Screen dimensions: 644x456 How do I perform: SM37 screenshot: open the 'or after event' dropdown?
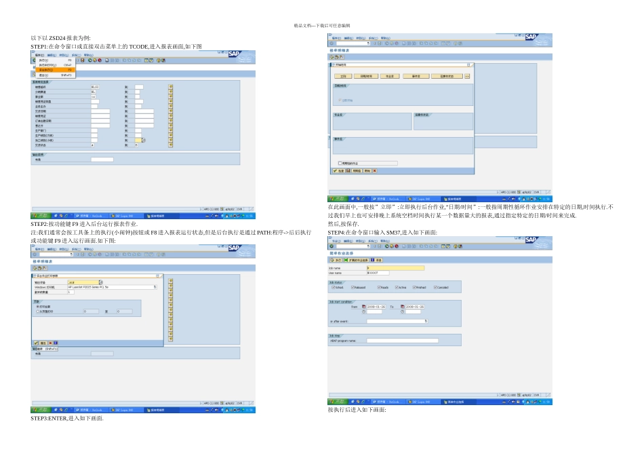tap(426, 321)
